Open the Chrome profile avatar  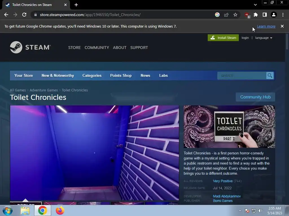pyautogui.click(x=274, y=15)
